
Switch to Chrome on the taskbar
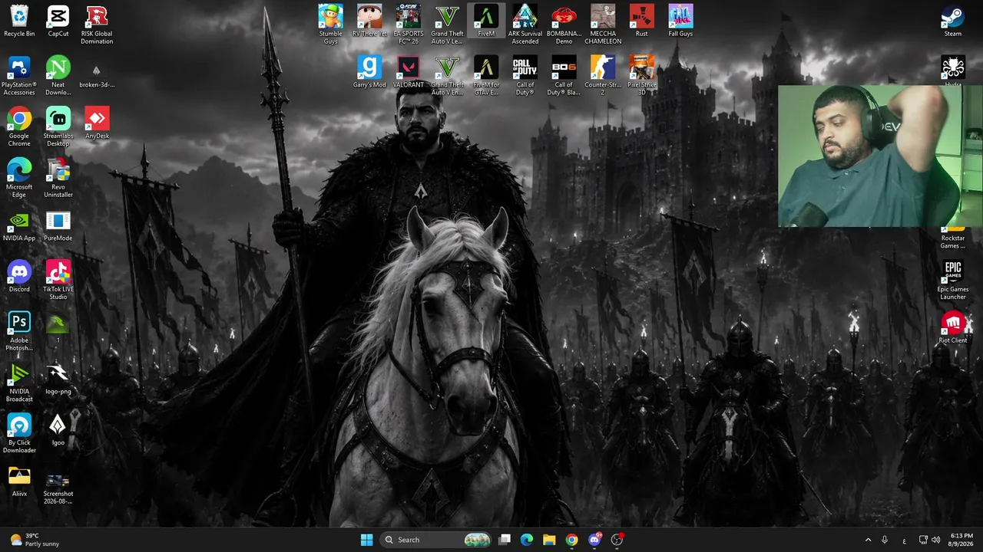571,540
